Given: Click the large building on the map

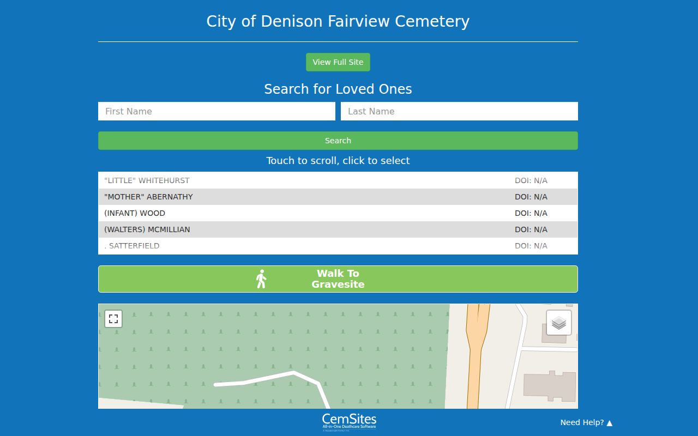Looking at the screenshot, I should (x=550, y=386).
